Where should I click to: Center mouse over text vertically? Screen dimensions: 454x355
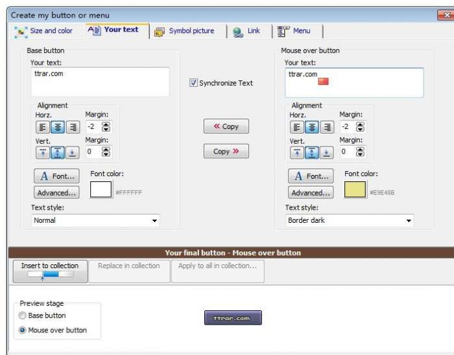[312, 152]
